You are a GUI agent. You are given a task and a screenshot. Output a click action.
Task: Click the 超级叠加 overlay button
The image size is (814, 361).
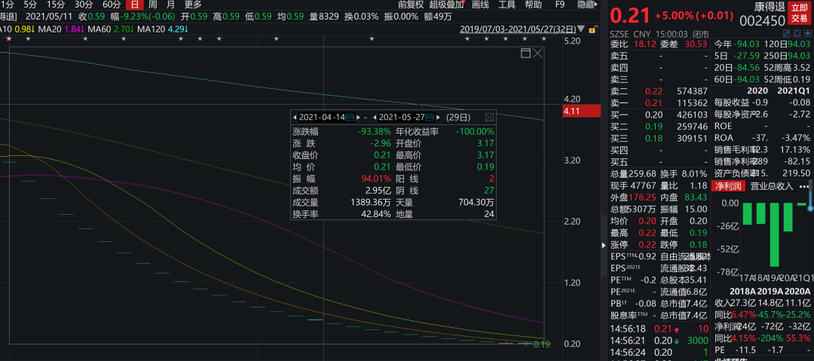tap(447, 5)
